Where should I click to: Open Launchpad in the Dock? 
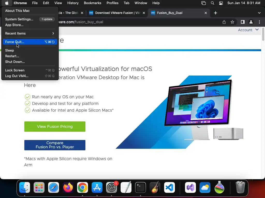pos(39,187)
